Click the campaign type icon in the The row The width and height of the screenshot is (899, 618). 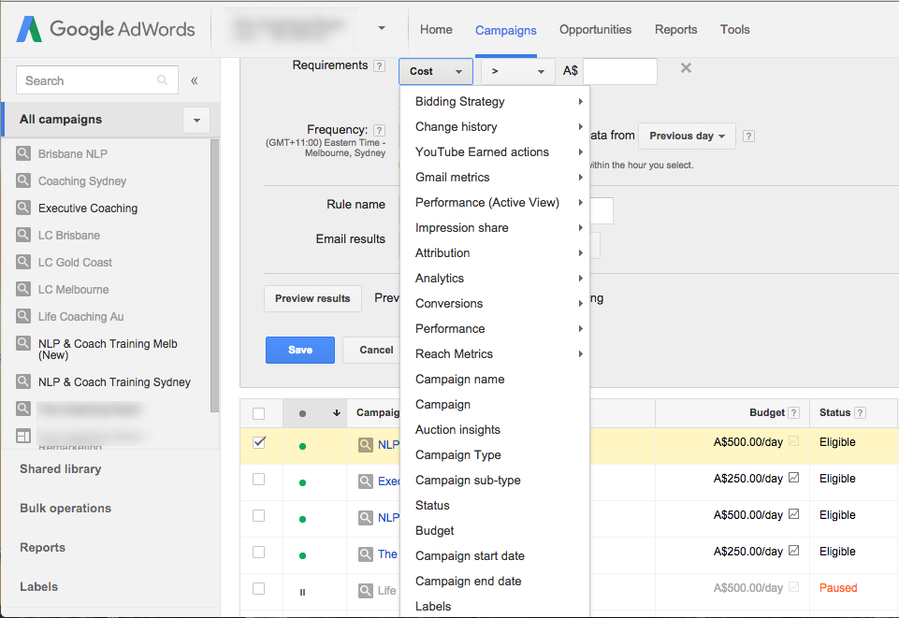click(365, 553)
